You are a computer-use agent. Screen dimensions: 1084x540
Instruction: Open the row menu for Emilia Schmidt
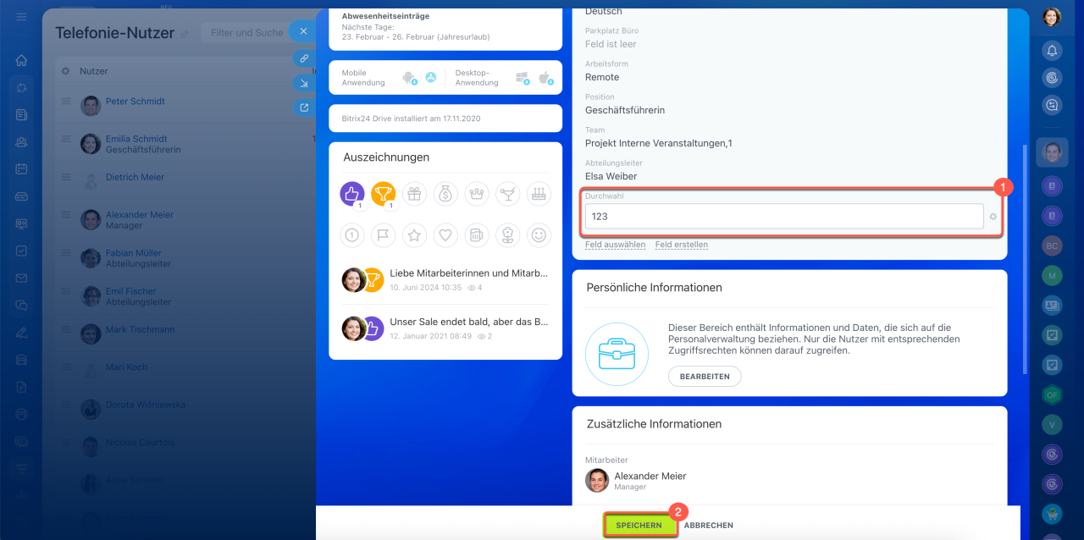tap(66, 140)
